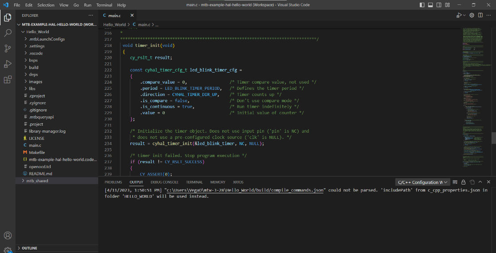Maximize the panel with the up chevron
This screenshot has width=496, height=253.
click(x=480, y=182)
